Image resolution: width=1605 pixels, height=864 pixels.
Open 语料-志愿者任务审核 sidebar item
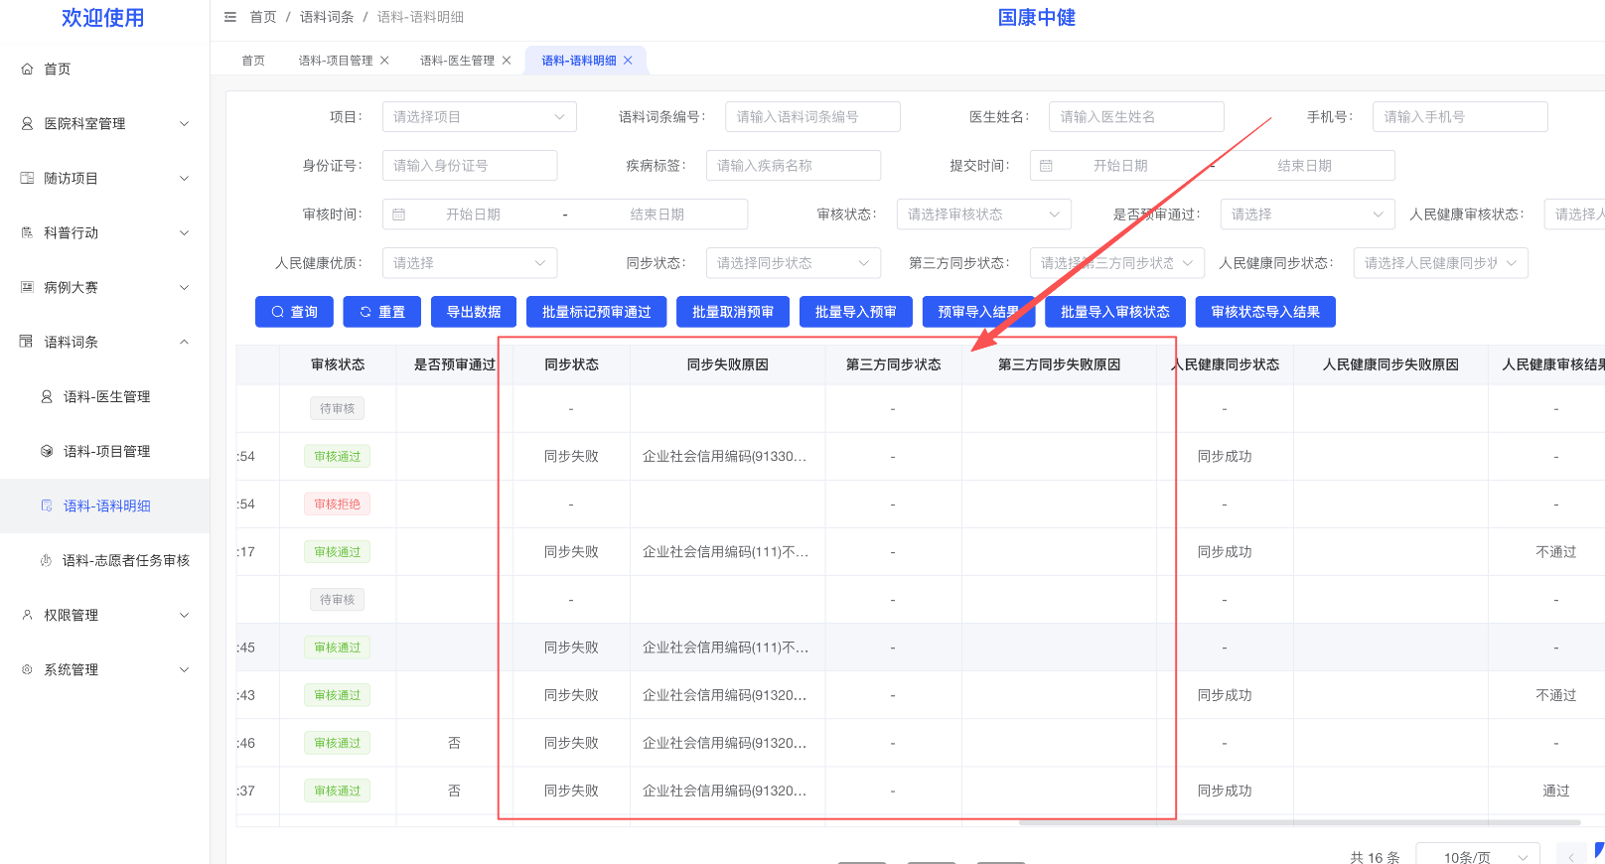point(104,560)
